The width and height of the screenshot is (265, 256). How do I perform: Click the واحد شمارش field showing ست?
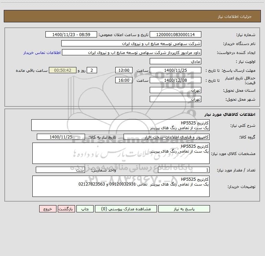click(60, 170)
